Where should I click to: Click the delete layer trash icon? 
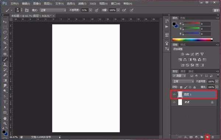pyautogui.click(x=213, y=137)
